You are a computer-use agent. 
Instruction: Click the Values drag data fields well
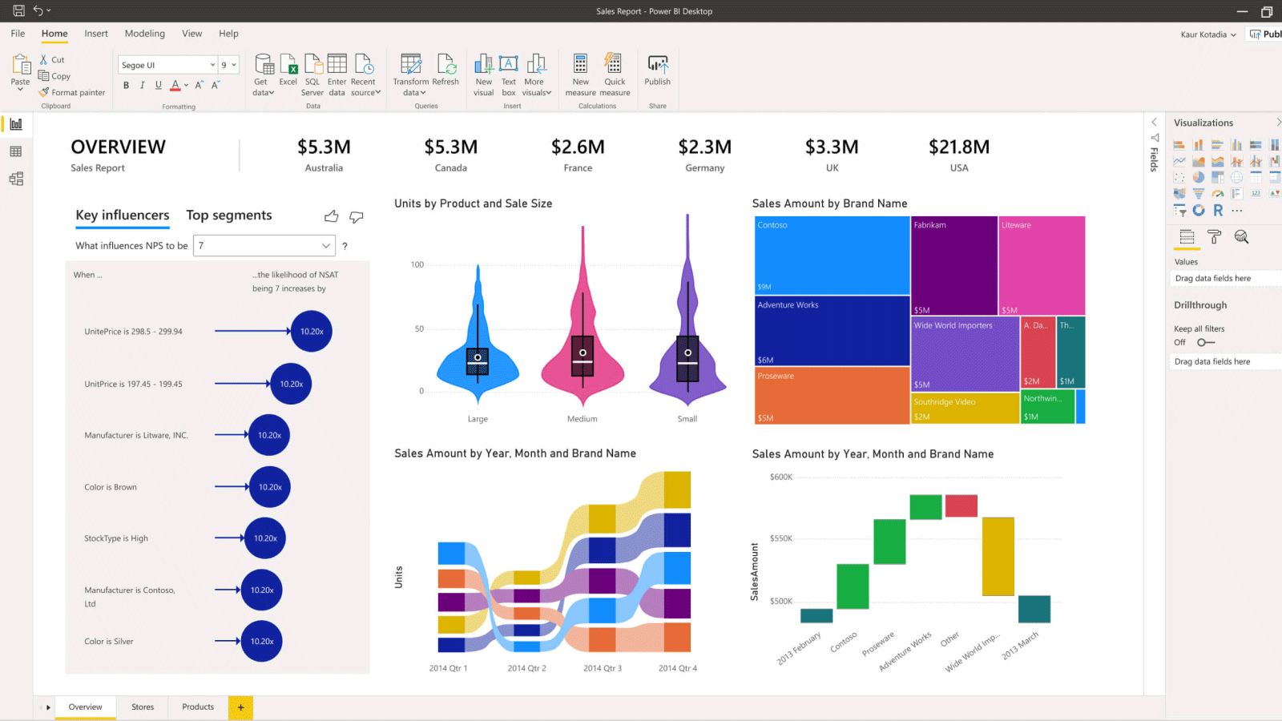(1227, 279)
